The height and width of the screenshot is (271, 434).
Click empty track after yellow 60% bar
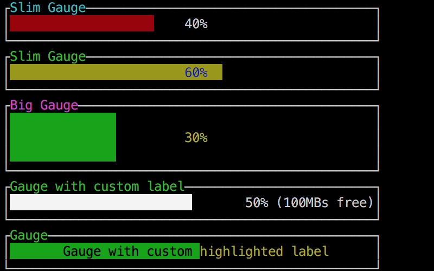coord(299,72)
